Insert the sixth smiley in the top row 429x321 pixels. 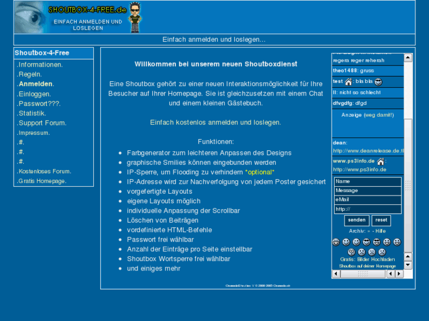click(387, 242)
